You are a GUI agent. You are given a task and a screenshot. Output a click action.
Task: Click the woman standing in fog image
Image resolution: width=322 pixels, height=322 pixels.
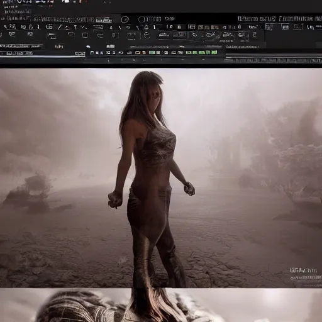pos(161,177)
